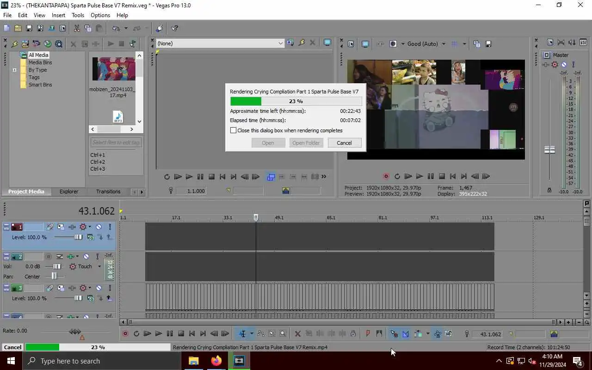
Task: Click the disabled Open Folder button
Action: click(x=306, y=143)
